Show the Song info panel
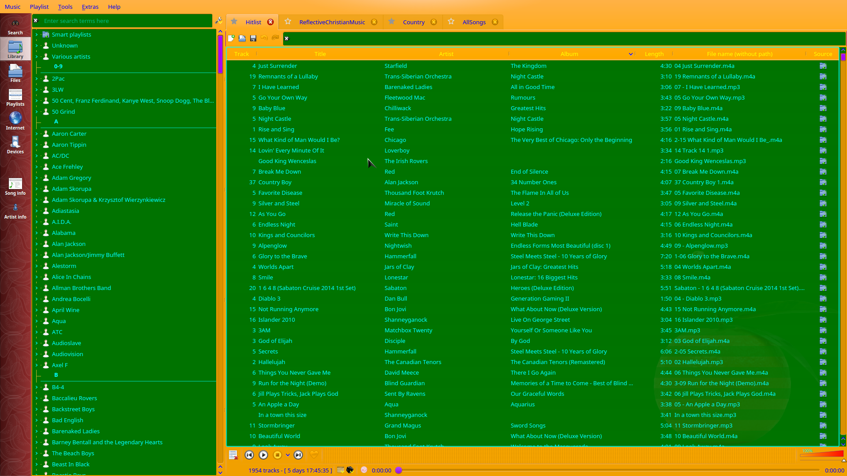This screenshot has height=476, width=847. (x=15, y=186)
